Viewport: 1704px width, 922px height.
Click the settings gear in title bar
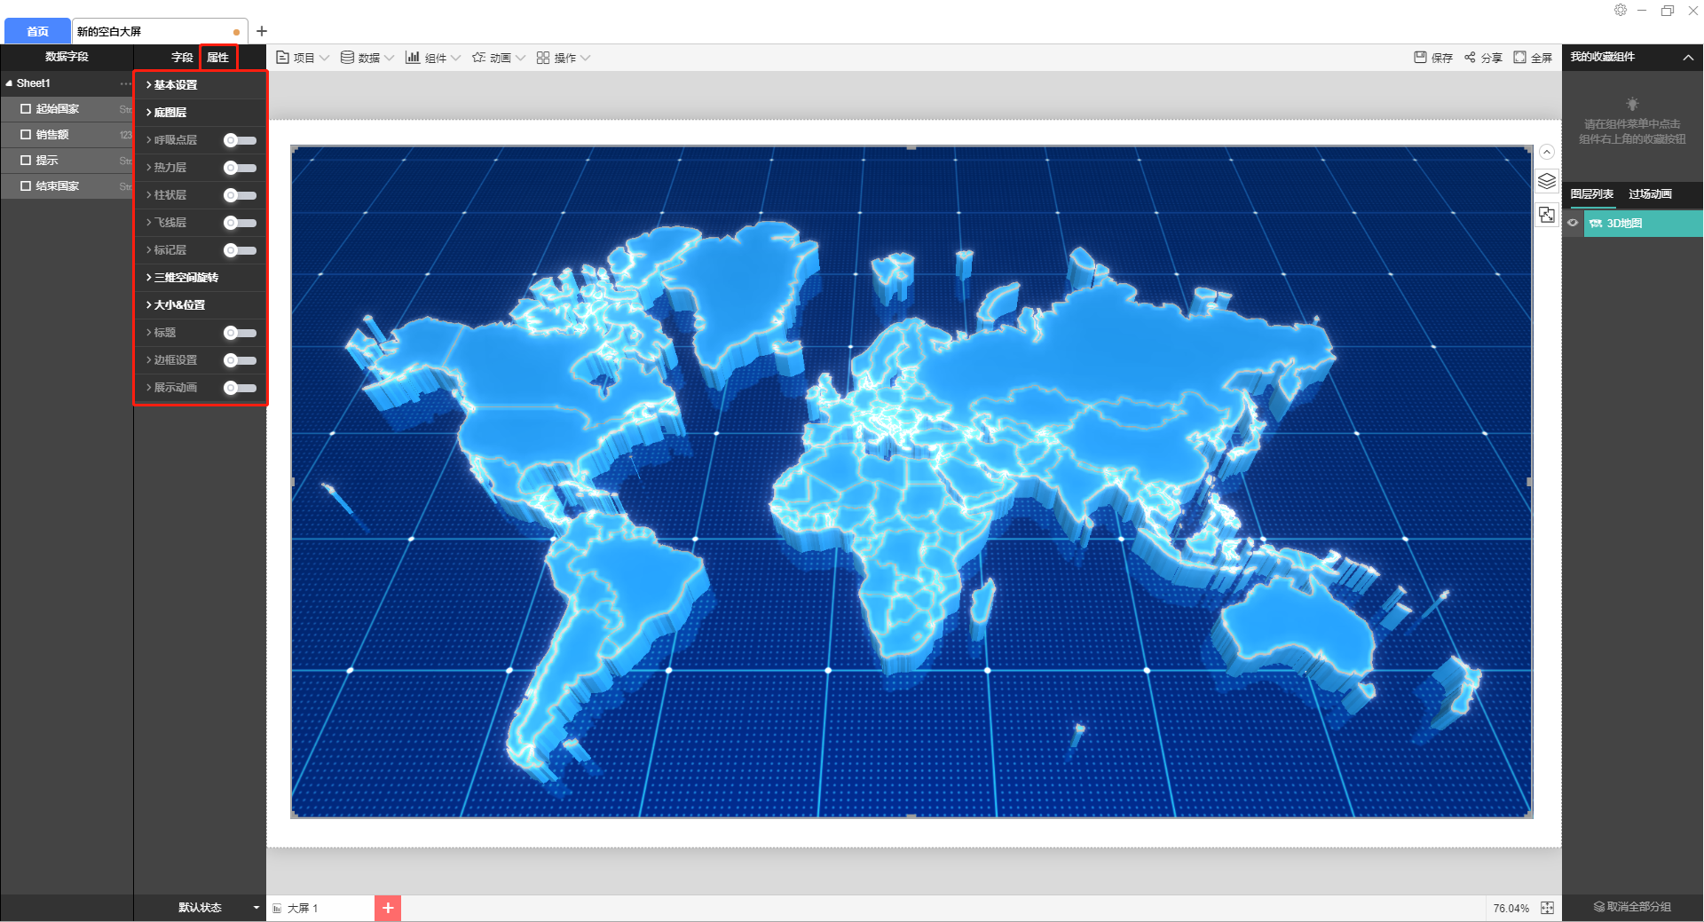pyautogui.click(x=1621, y=10)
